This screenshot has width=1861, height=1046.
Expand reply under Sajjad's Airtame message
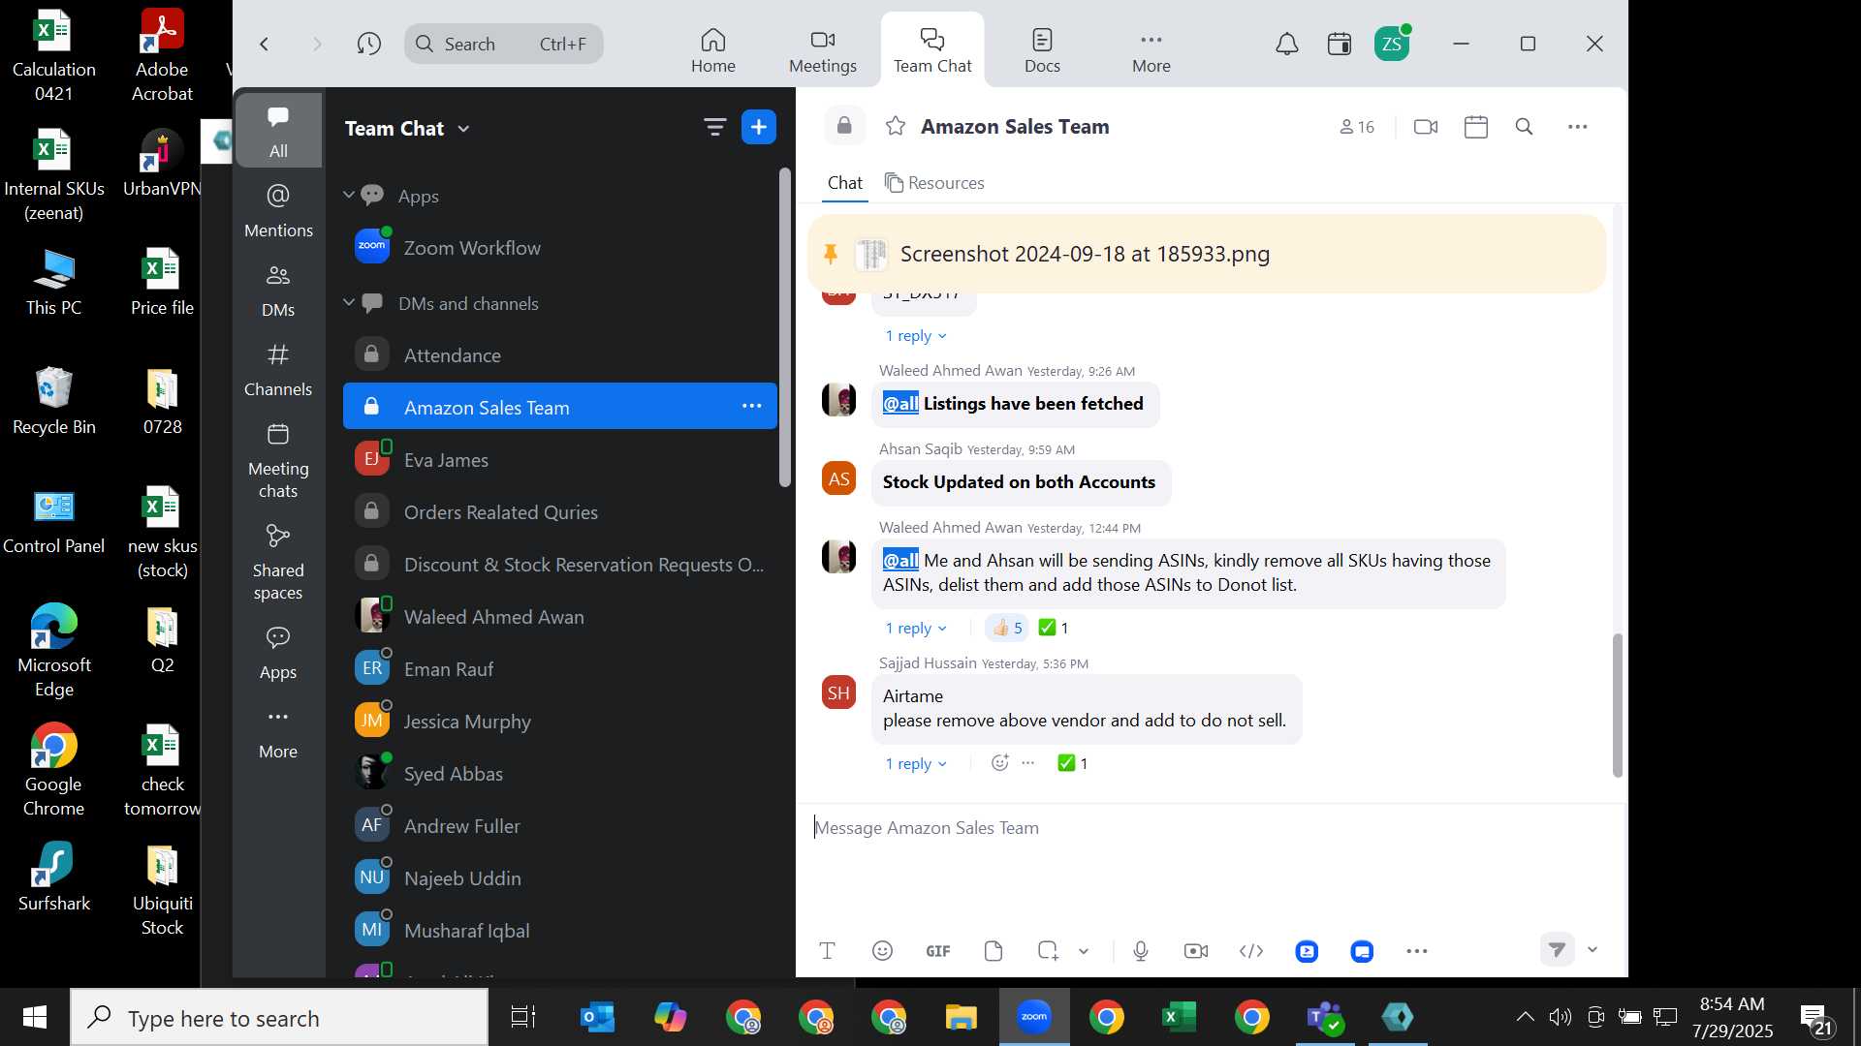(x=915, y=764)
